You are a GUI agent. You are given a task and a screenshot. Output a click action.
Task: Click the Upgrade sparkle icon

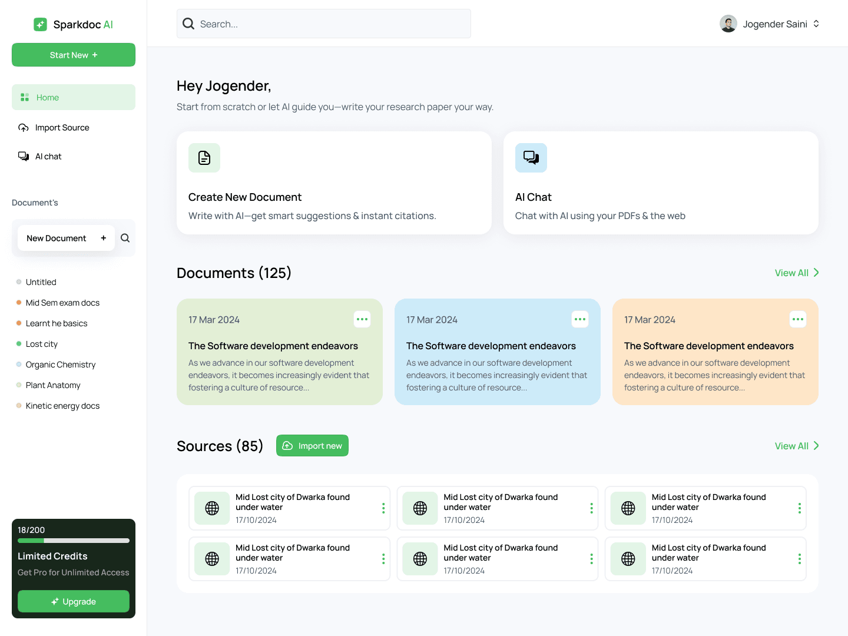54,601
